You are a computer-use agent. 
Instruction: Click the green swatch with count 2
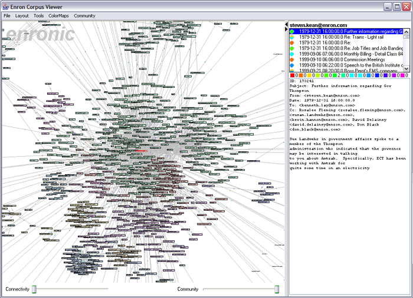coord(335,75)
